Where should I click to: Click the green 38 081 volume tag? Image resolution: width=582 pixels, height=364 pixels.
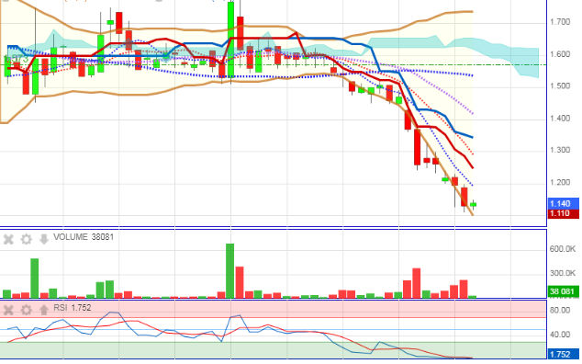tap(563, 291)
